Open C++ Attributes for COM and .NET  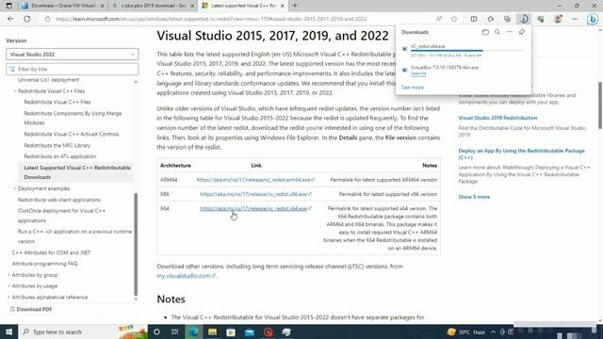[51, 252]
